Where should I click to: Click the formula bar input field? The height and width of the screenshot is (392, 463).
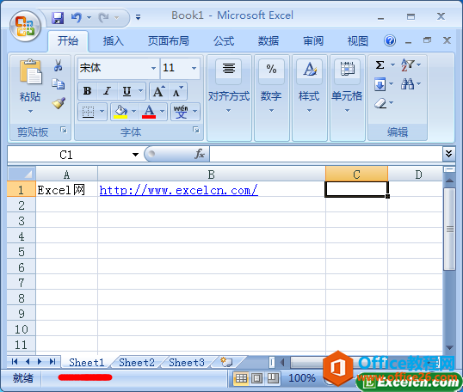pos(326,154)
